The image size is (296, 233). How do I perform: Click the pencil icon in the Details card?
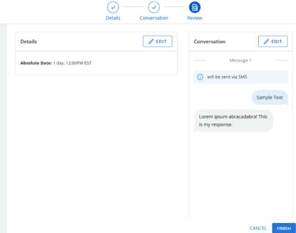click(x=151, y=41)
